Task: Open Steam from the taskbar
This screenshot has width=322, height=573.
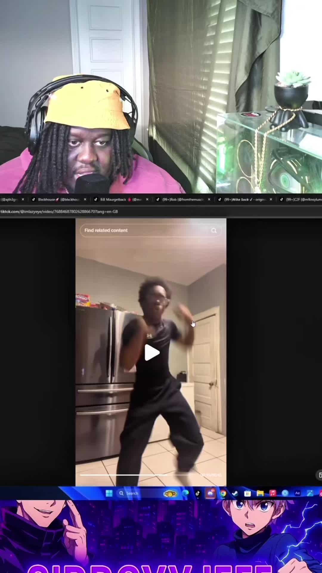Action: pyautogui.click(x=235, y=493)
